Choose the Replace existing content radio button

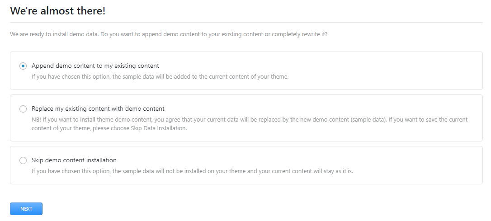click(x=23, y=109)
